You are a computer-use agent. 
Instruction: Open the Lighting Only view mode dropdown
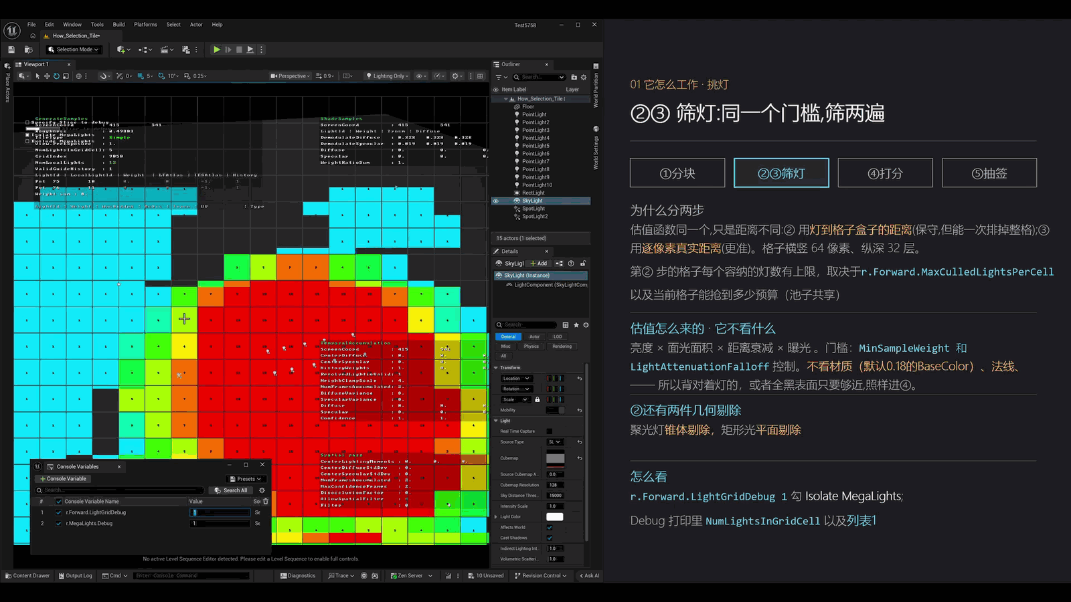pos(388,76)
